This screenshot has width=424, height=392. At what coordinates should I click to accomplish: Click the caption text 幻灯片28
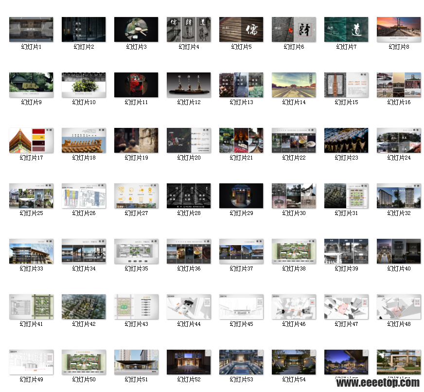189,213
